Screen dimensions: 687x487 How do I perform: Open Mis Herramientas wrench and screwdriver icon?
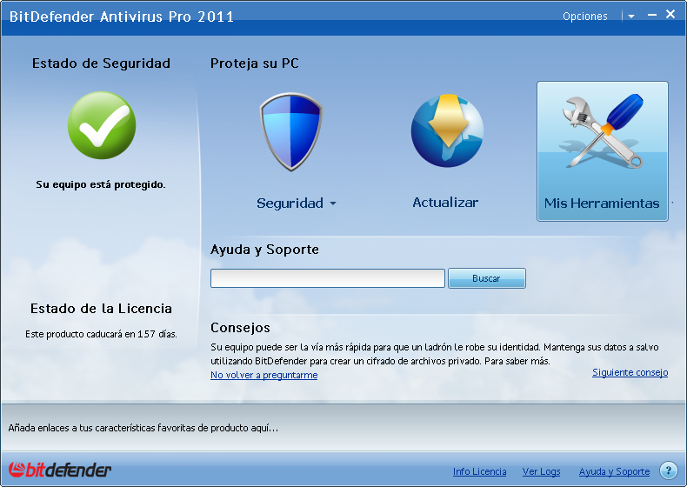(x=602, y=132)
